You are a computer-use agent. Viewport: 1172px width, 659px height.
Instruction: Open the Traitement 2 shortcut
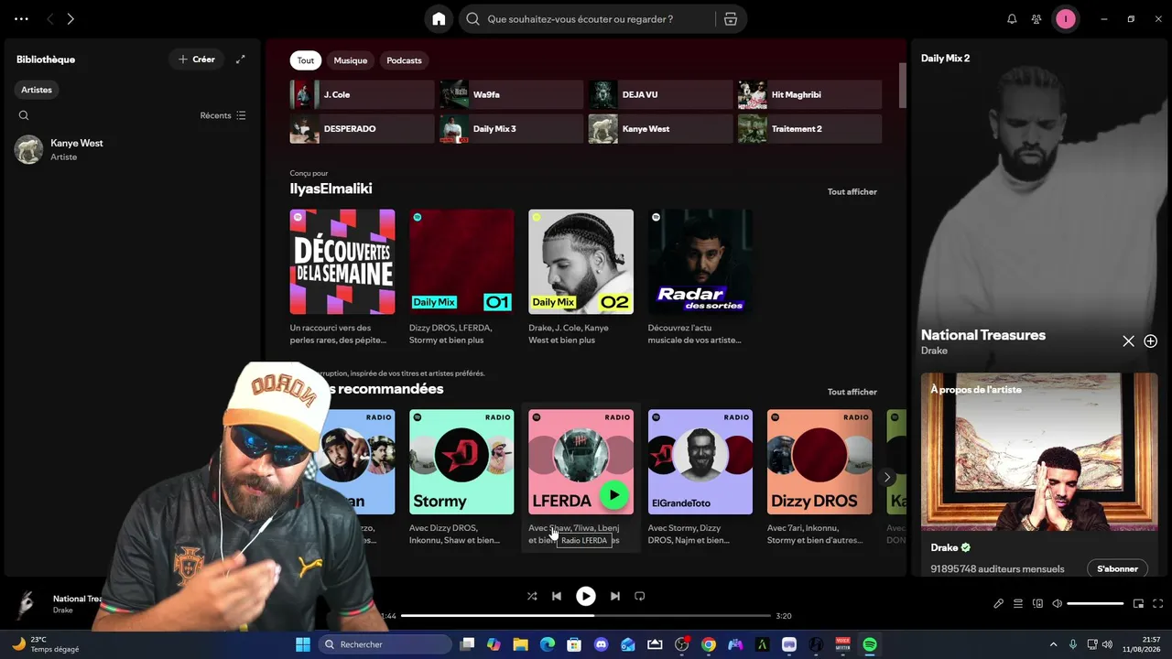(x=810, y=129)
